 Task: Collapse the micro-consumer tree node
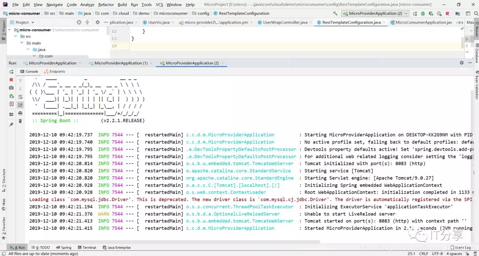[x=10, y=30]
